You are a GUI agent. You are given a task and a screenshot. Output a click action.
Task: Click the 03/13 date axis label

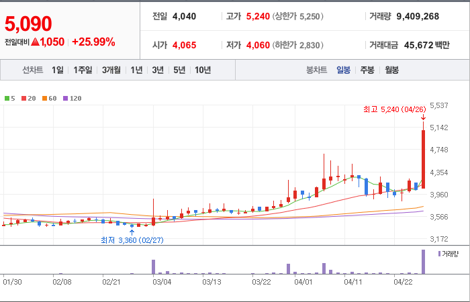coord(212,282)
